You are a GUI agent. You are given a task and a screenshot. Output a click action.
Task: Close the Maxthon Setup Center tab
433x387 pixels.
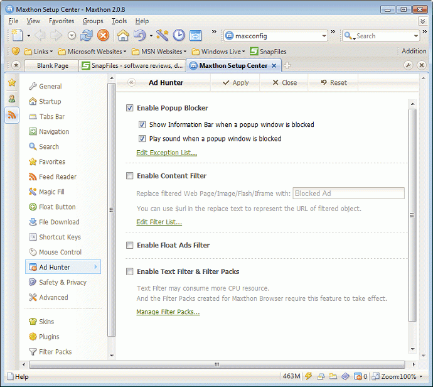click(x=274, y=66)
